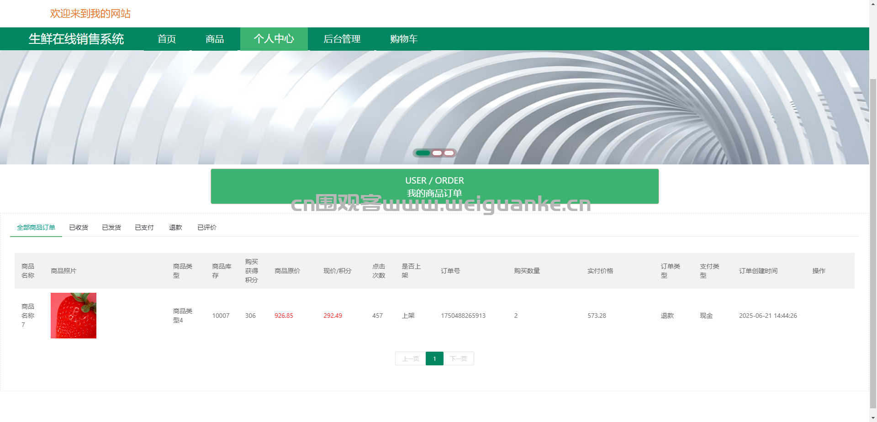Switch to the 退款 tab
877x422 pixels.
[x=175, y=227]
